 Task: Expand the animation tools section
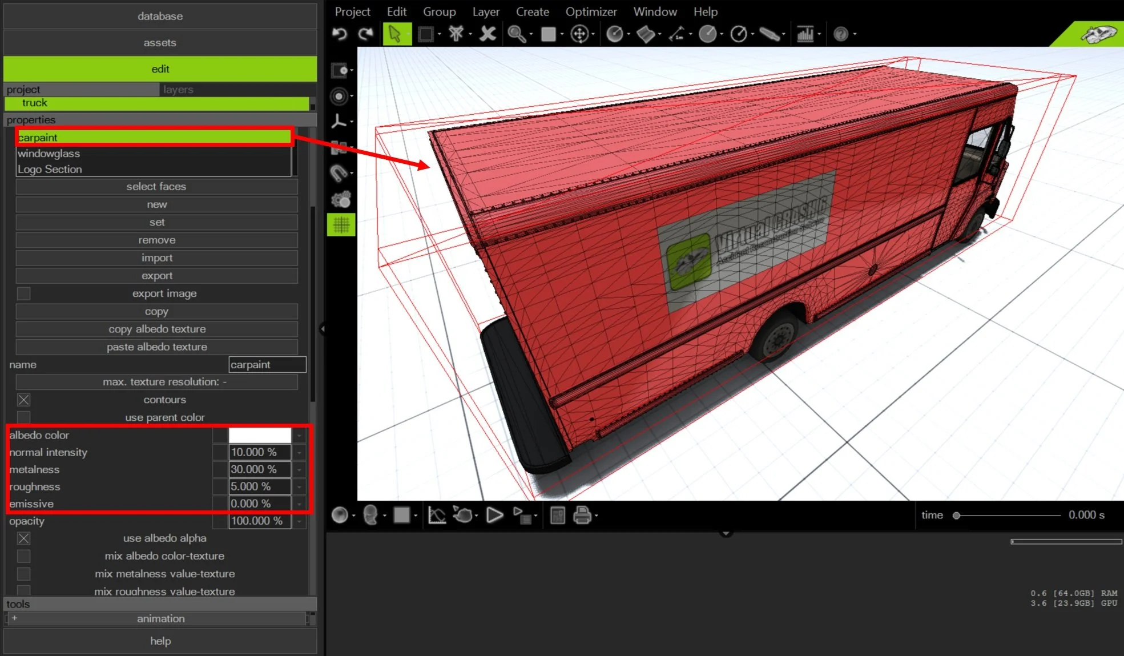pos(14,618)
